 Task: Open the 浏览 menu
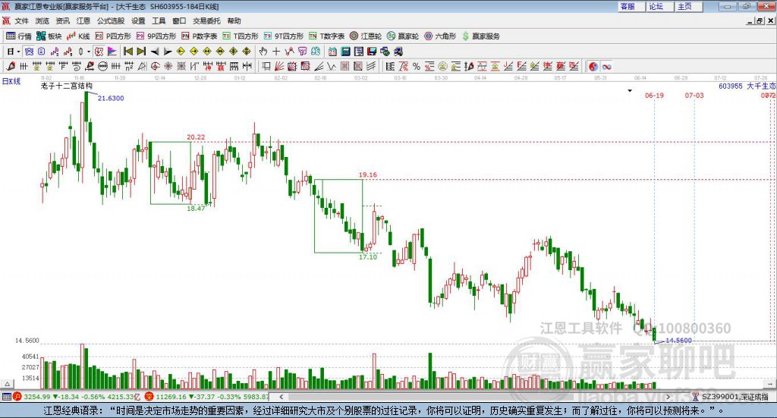pyautogui.click(x=42, y=20)
